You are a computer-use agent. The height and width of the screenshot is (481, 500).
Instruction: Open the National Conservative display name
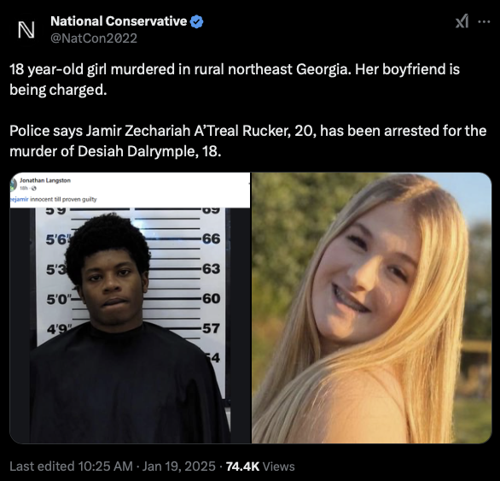pos(119,21)
